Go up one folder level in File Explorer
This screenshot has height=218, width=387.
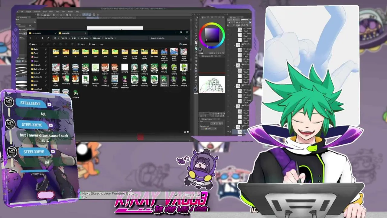click(x=42, y=38)
